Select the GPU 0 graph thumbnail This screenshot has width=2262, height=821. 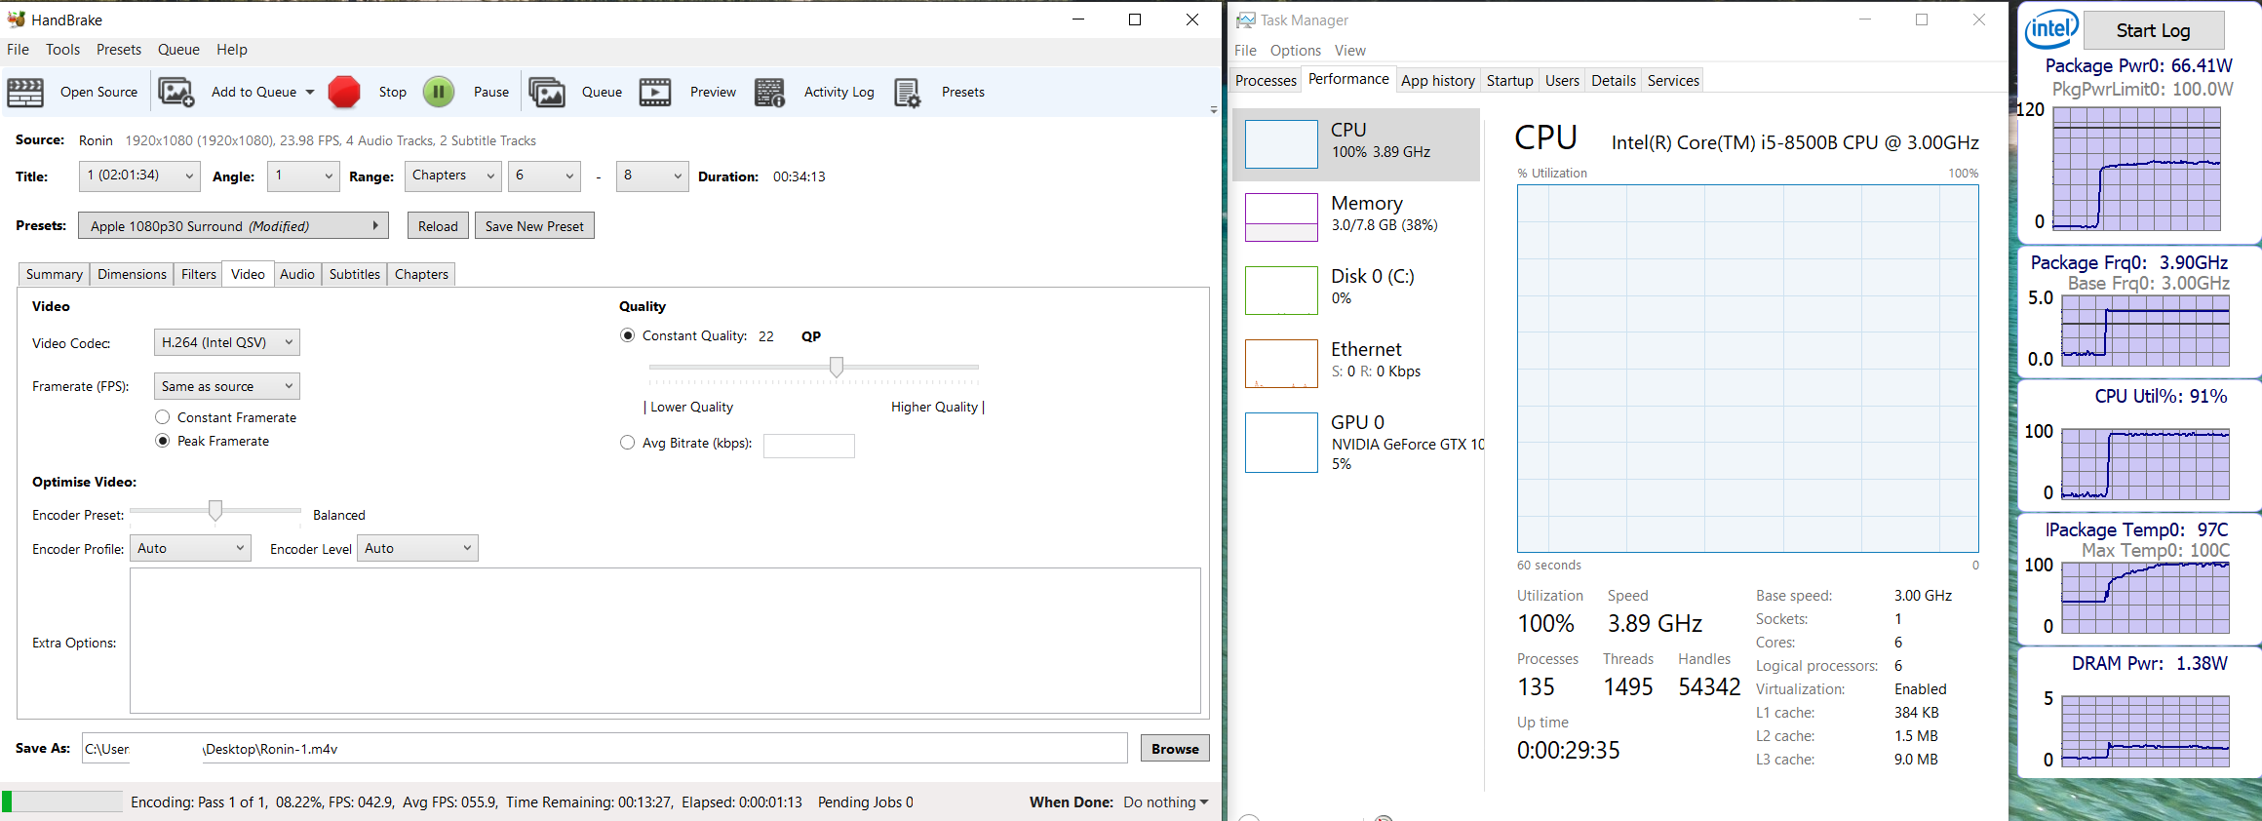(x=1281, y=443)
